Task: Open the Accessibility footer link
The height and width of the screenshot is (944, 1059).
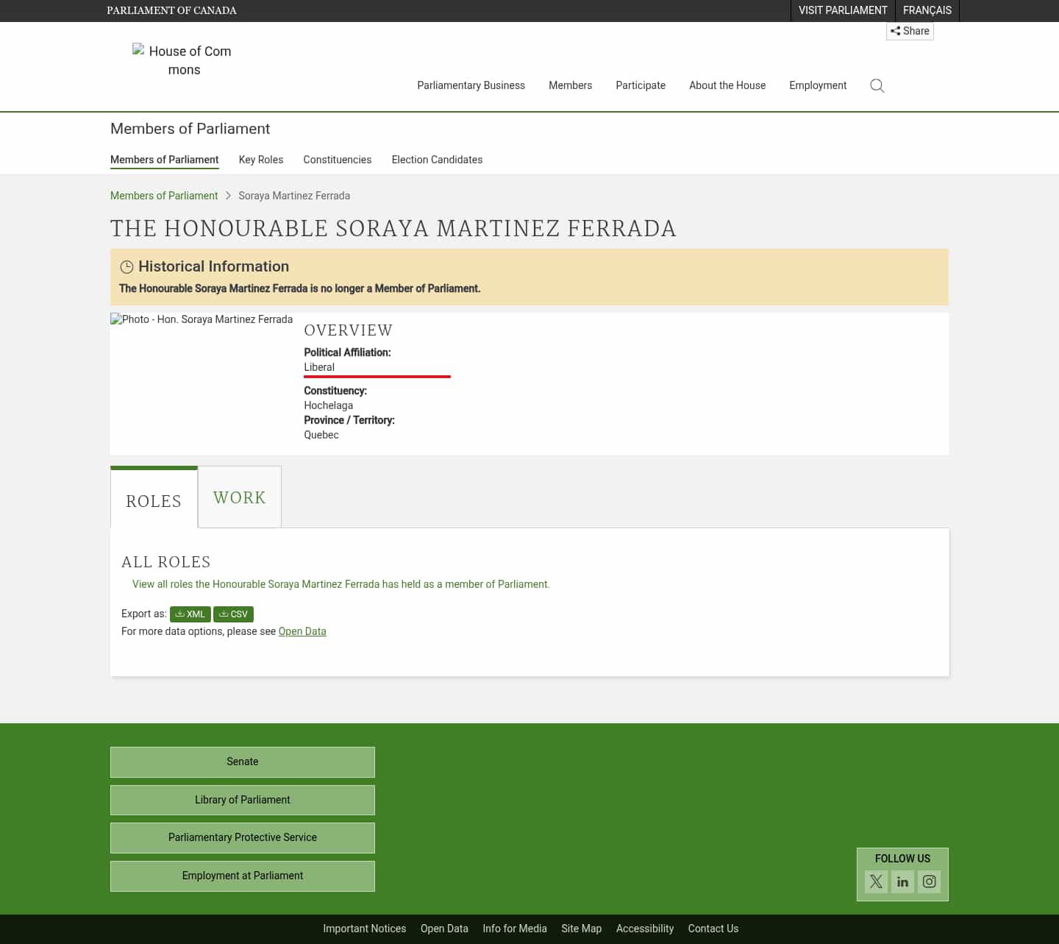Action: [645, 929]
